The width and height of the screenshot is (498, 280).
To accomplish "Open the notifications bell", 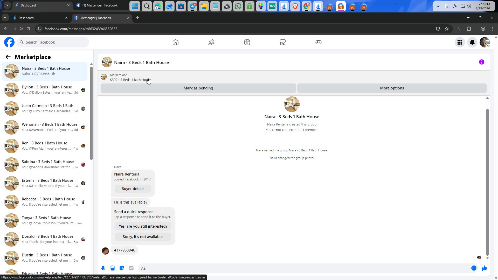I will click(x=472, y=42).
